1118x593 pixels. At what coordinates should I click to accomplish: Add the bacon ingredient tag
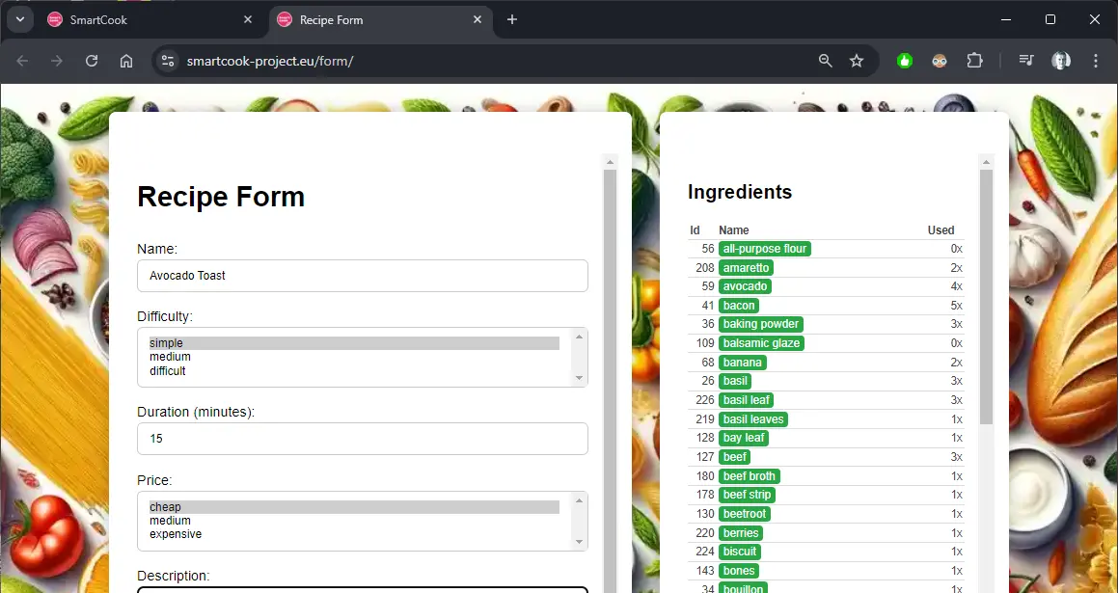click(x=739, y=306)
